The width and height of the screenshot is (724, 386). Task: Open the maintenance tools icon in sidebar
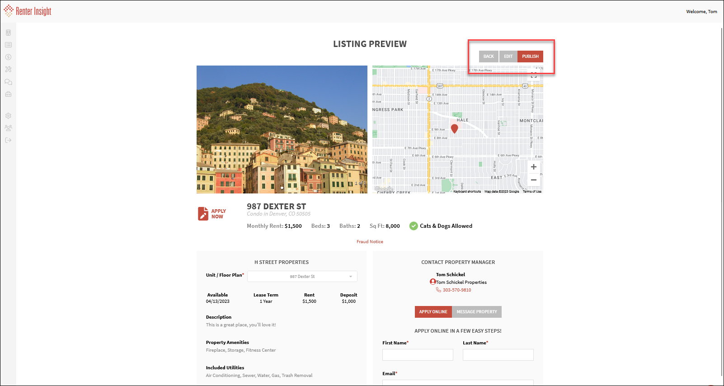click(8, 69)
